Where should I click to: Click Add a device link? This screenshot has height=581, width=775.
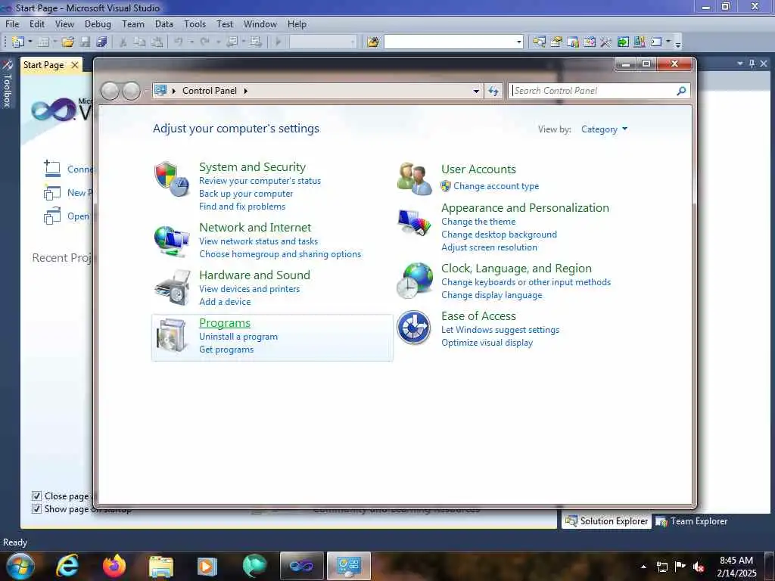point(225,302)
